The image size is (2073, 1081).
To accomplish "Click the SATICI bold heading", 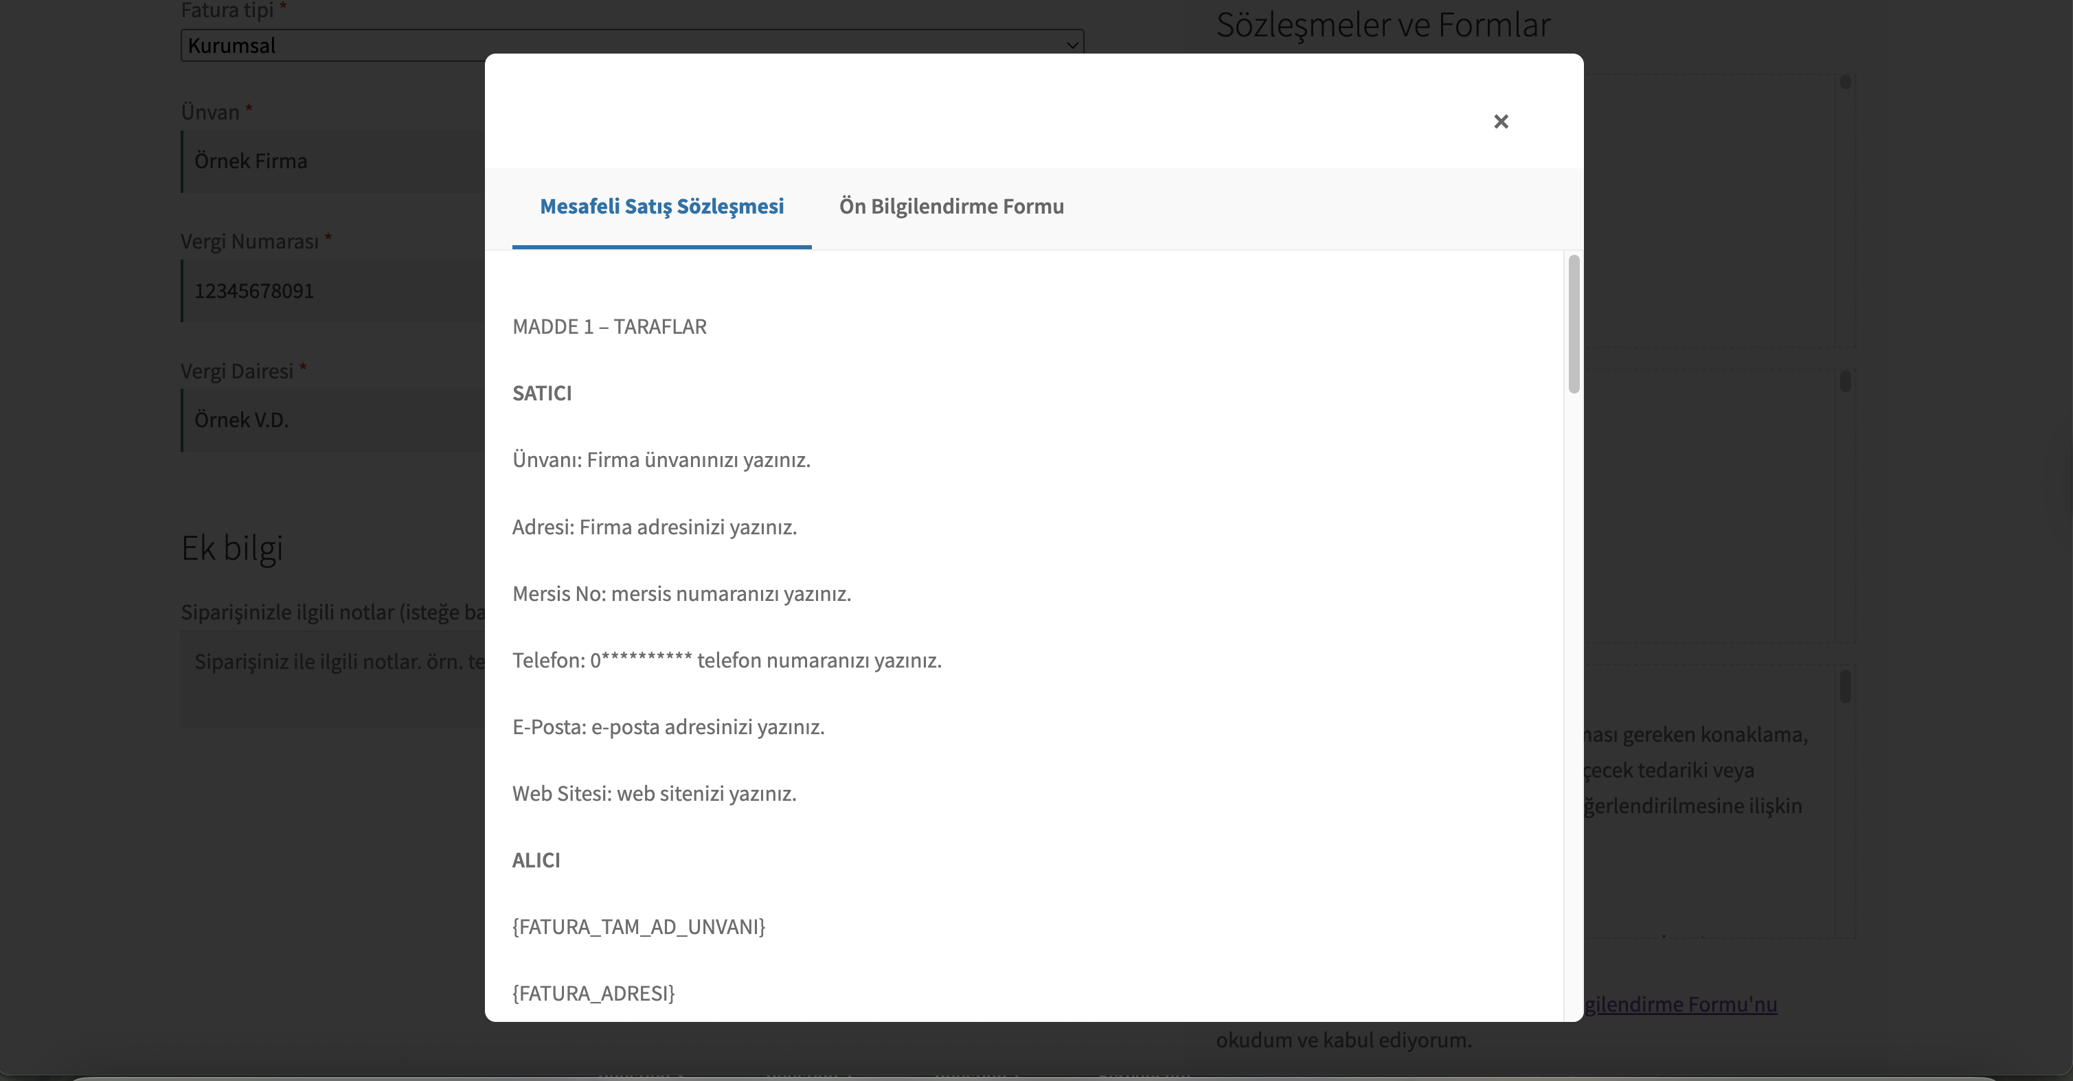I will click(541, 394).
